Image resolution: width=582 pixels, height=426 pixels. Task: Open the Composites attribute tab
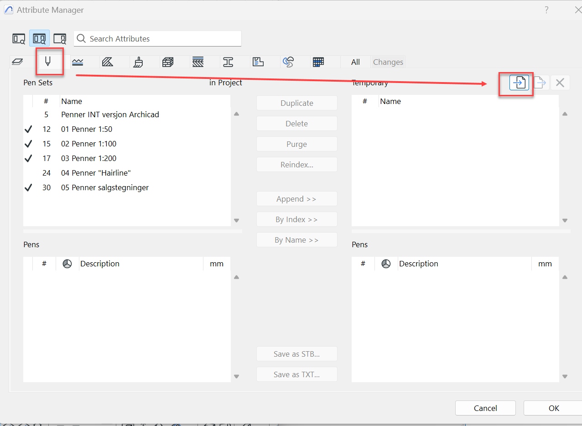pos(198,62)
